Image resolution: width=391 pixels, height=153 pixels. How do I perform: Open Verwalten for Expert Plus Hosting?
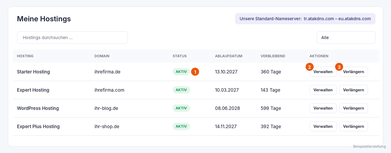pyautogui.click(x=323, y=126)
